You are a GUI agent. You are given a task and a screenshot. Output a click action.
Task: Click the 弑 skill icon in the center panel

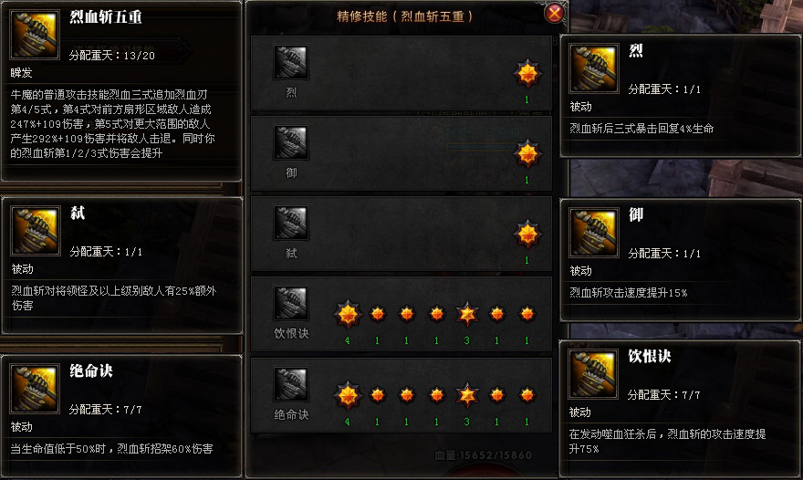point(291,223)
